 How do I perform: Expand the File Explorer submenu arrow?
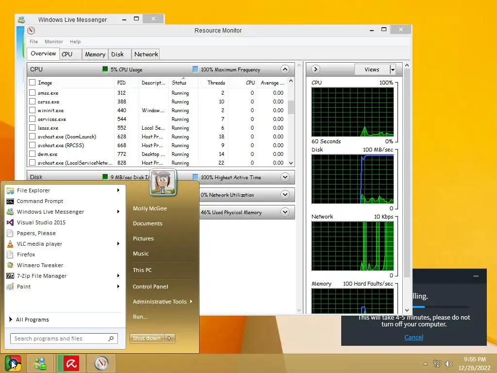click(118, 190)
